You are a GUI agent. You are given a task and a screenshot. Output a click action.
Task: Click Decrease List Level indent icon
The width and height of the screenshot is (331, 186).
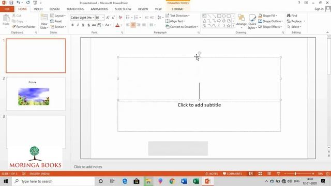(x=146, y=18)
